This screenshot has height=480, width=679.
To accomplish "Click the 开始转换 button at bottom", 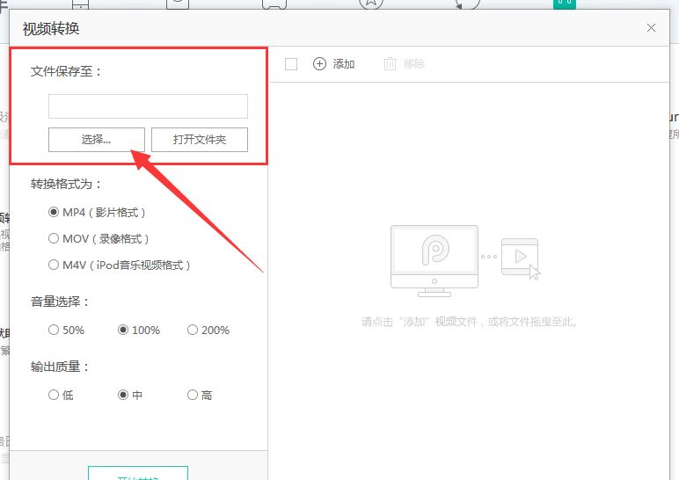I will (138, 473).
